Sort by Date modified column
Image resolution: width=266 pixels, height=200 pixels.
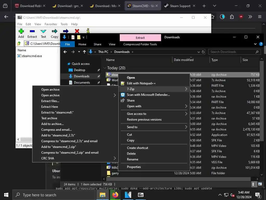click(184, 60)
